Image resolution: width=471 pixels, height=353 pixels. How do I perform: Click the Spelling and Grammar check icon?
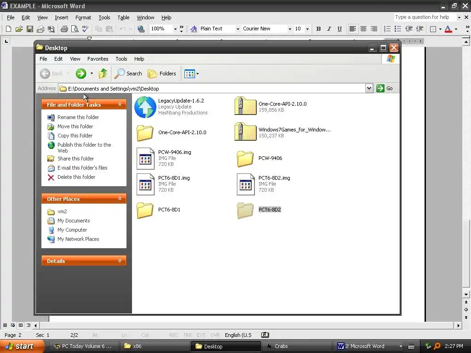(85, 29)
